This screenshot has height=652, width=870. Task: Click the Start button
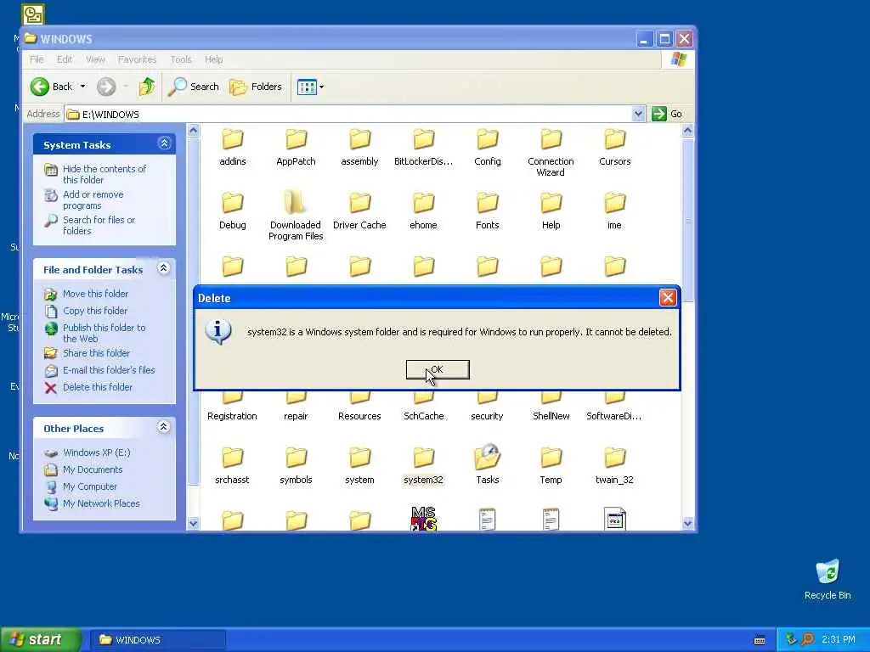pos(41,640)
